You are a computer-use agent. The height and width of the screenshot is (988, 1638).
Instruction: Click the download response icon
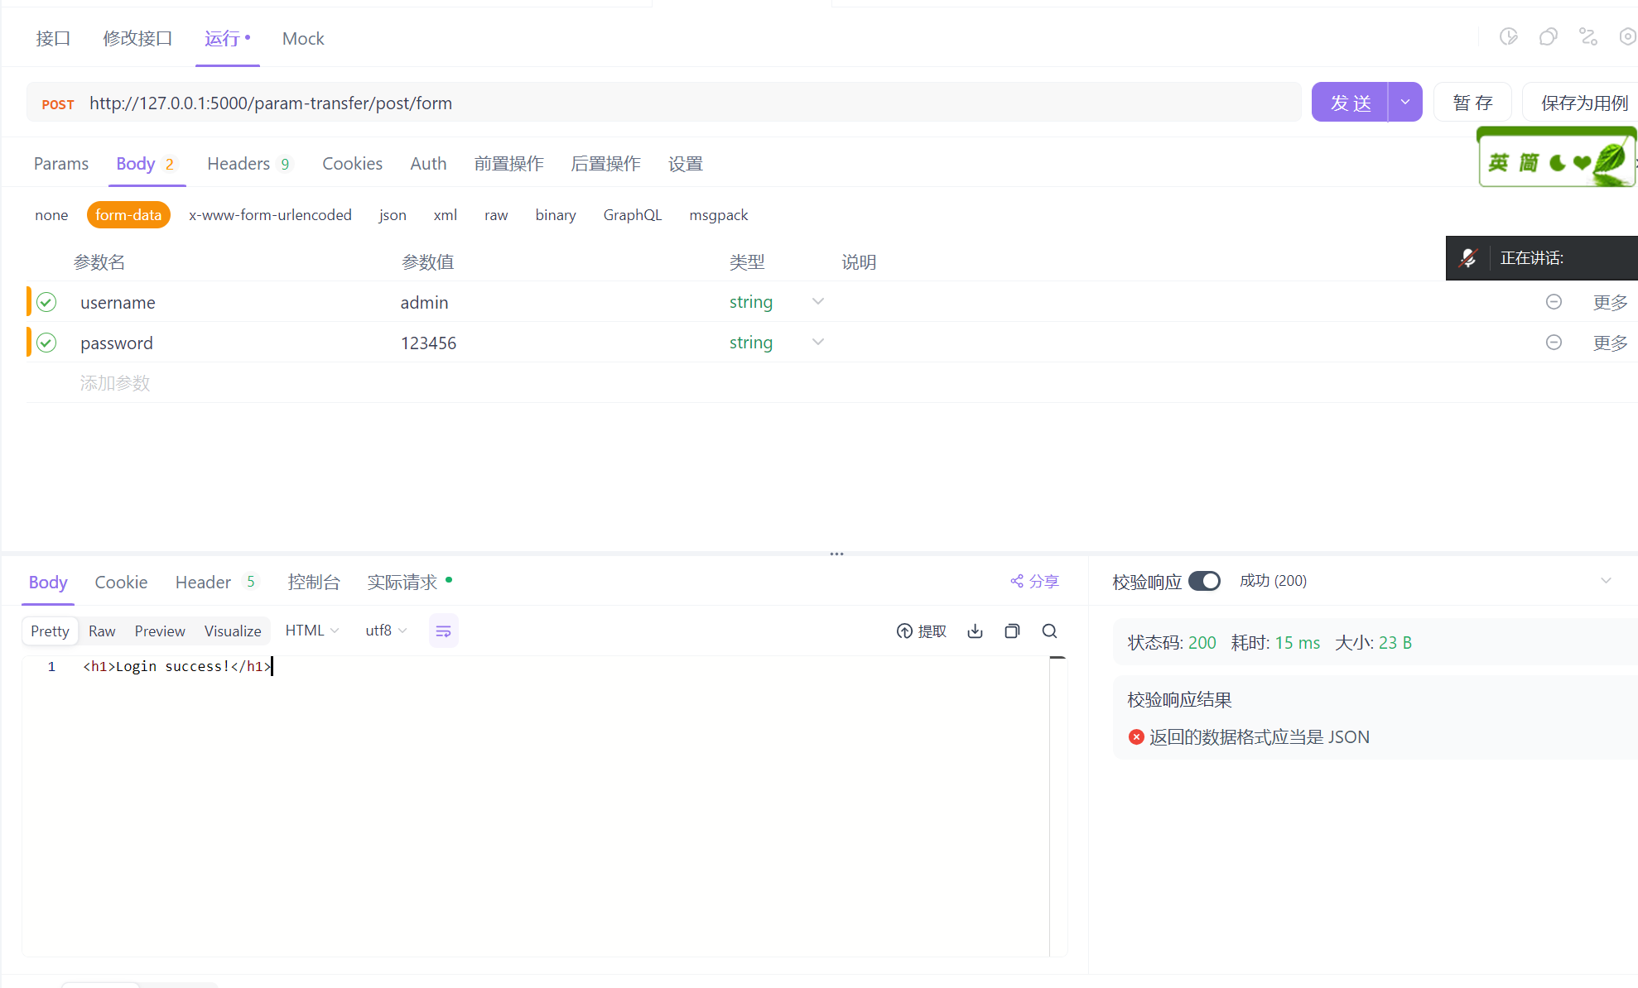(x=975, y=631)
